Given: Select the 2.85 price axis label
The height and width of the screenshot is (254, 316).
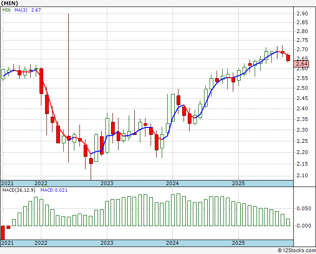Looking at the screenshot, I should click(302, 22).
